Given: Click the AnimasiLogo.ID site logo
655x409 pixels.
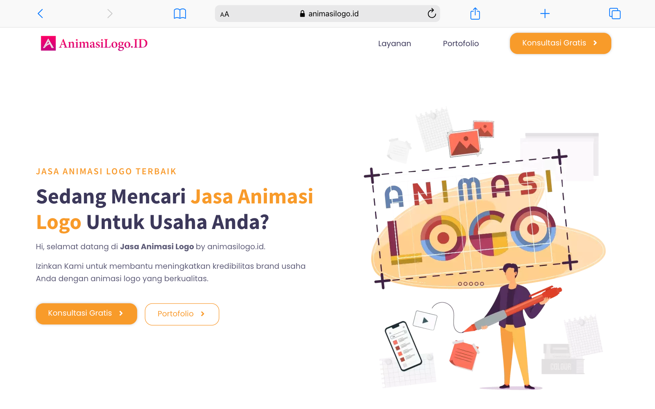Looking at the screenshot, I should click(x=94, y=43).
